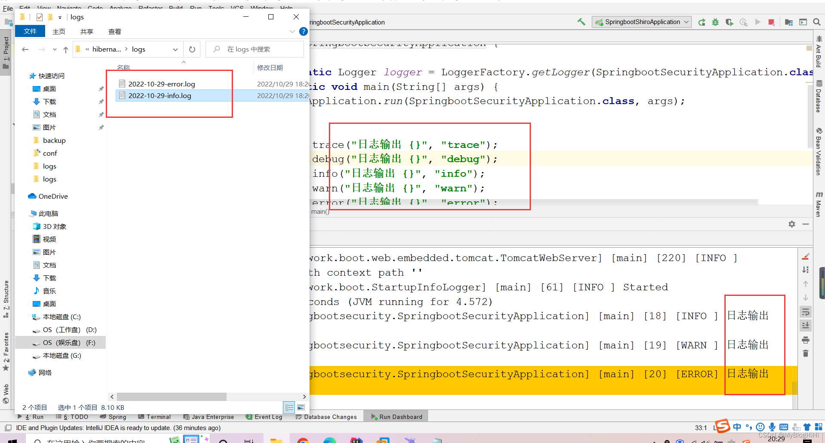825x443 pixels.
Task: Expand the Explorer ribbon with the chevron
Action: pyautogui.click(x=292, y=31)
